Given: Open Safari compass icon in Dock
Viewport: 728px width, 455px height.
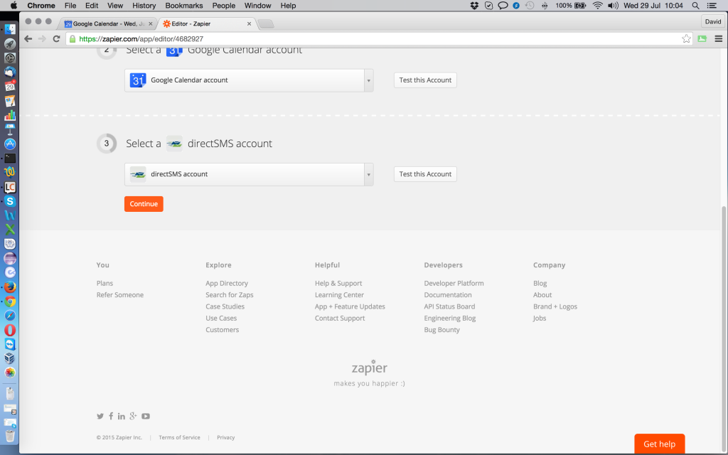Looking at the screenshot, I should (10, 316).
